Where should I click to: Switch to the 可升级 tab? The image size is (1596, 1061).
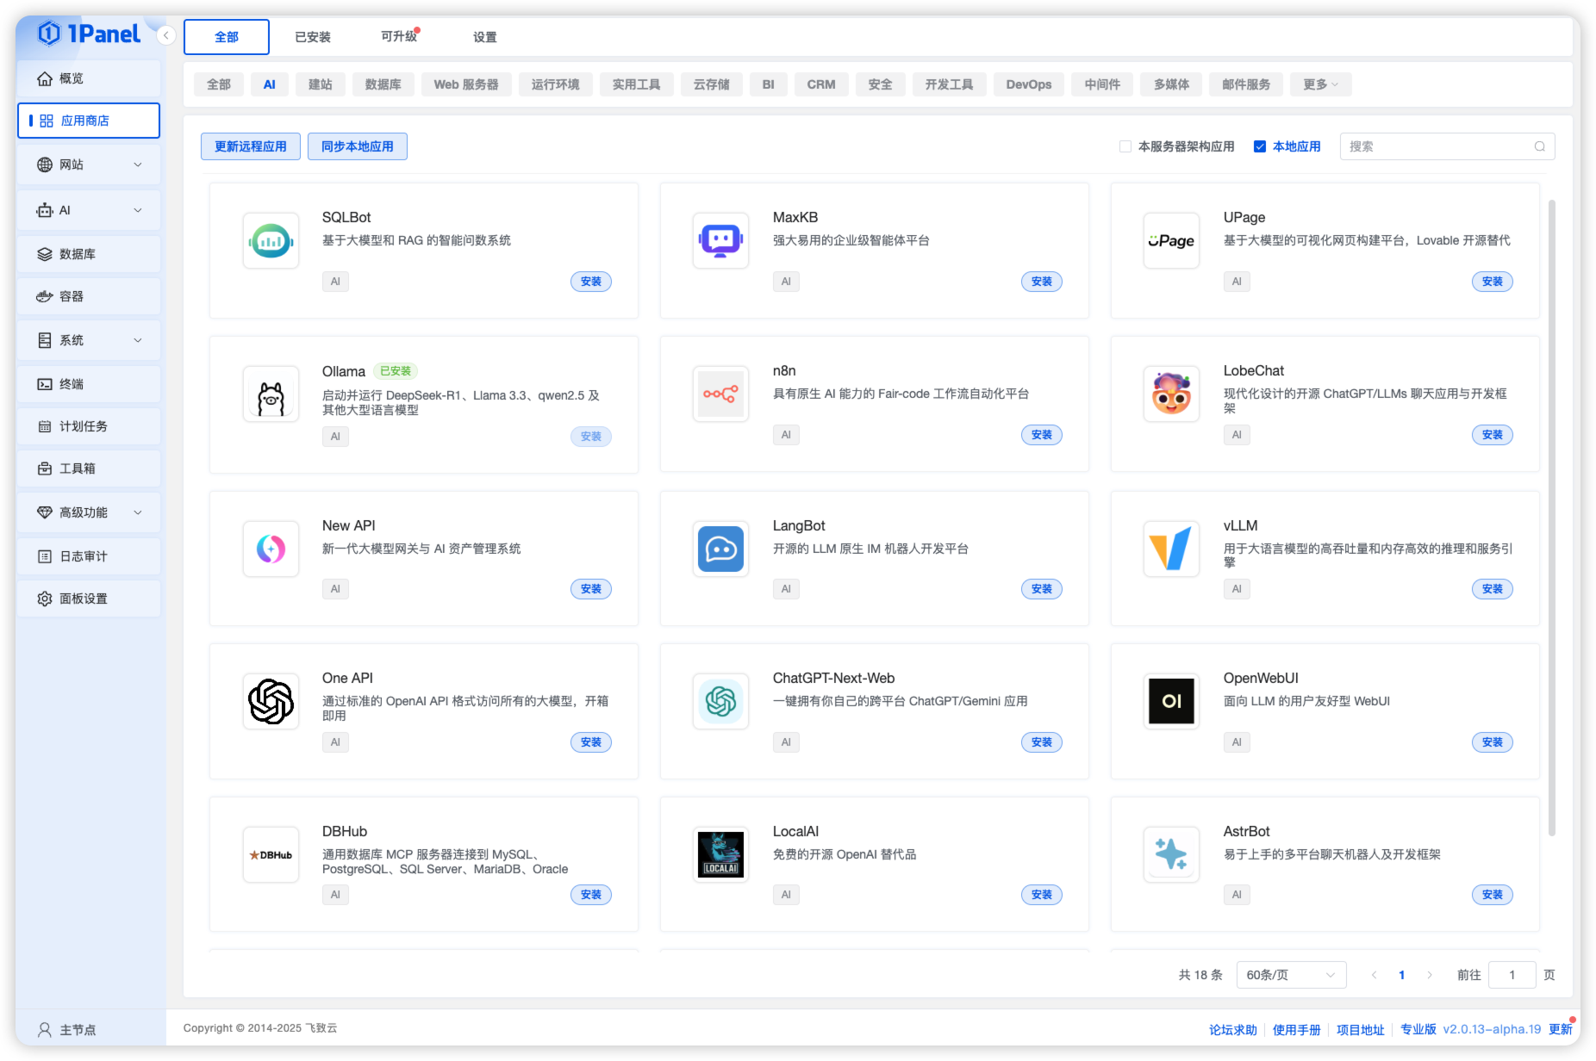pos(399,37)
